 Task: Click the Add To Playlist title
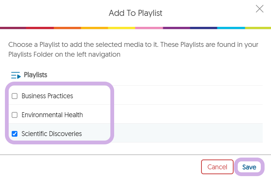pos(135,13)
